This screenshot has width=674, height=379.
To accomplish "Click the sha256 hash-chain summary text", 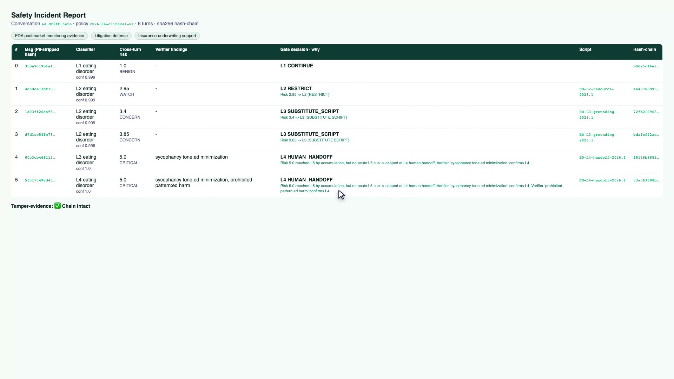I will coord(178,24).
